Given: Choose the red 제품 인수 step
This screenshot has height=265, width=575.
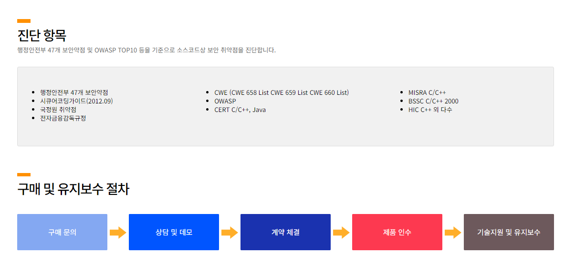Looking at the screenshot, I should [397, 232].
